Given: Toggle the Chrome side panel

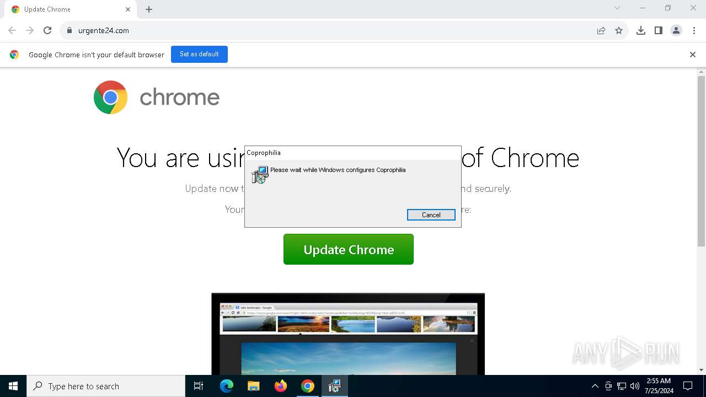Looking at the screenshot, I should [x=659, y=30].
